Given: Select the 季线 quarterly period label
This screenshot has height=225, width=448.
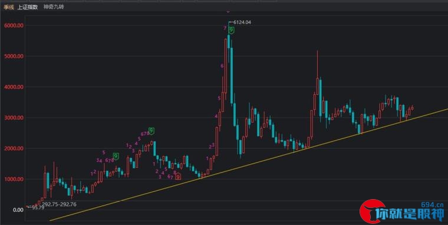Looking at the screenshot, I should coord(9,7).
